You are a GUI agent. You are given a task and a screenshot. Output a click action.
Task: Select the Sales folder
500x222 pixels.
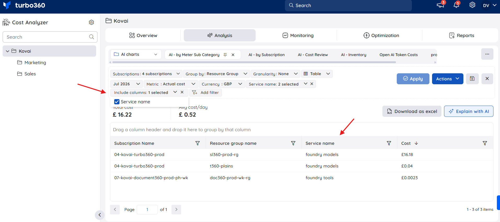pos(26,74)
